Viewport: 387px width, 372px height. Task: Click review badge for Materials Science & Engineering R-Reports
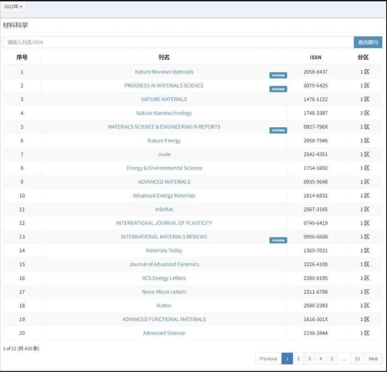point(278,131)
